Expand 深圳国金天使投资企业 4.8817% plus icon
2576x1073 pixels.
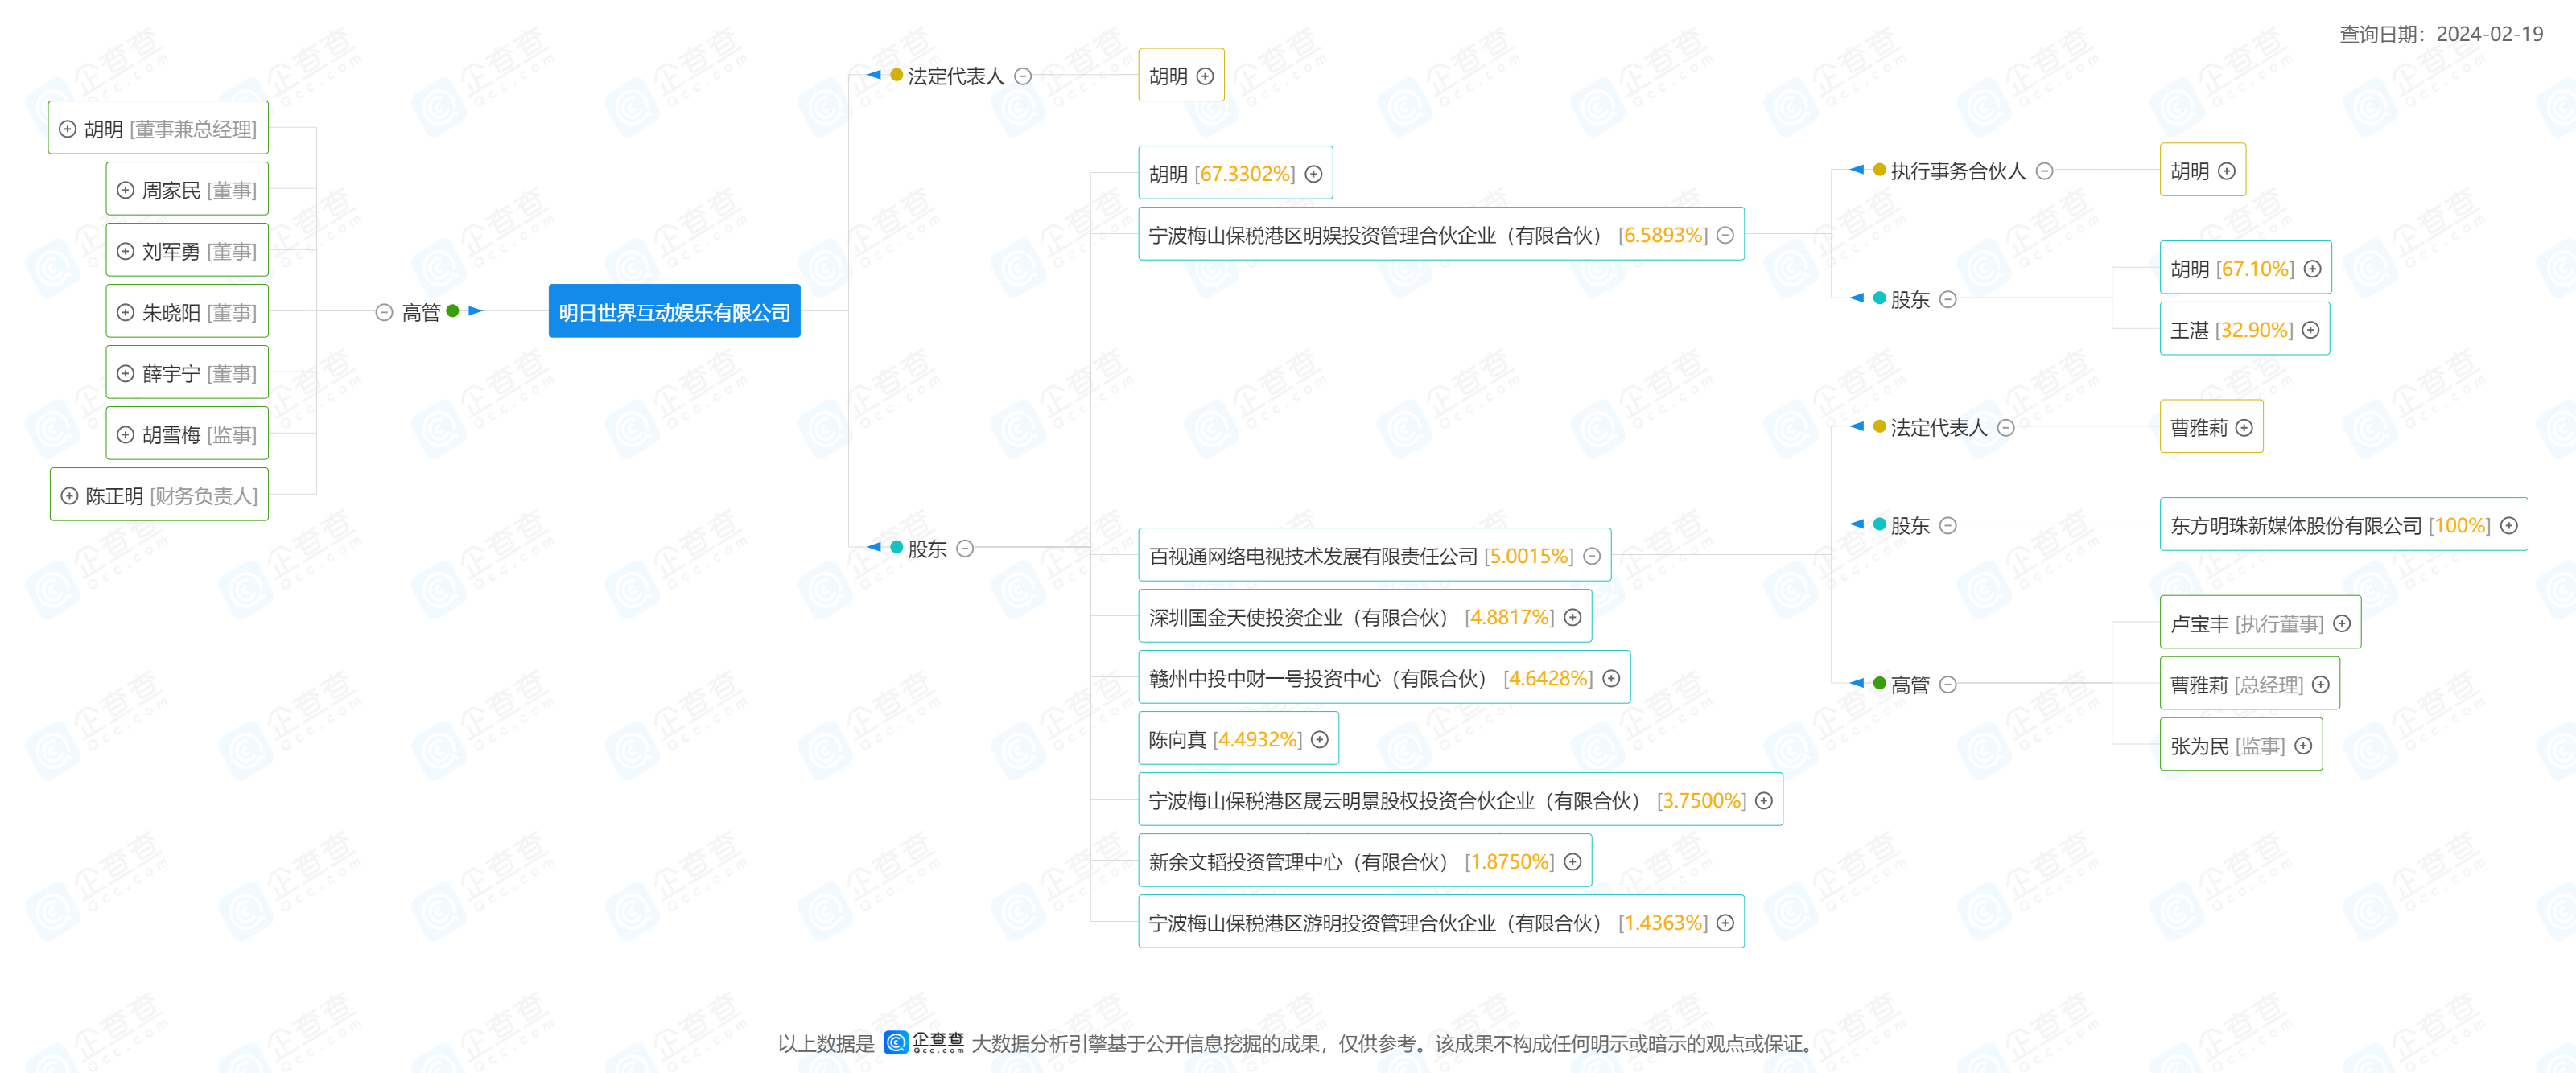(1573, 616)
